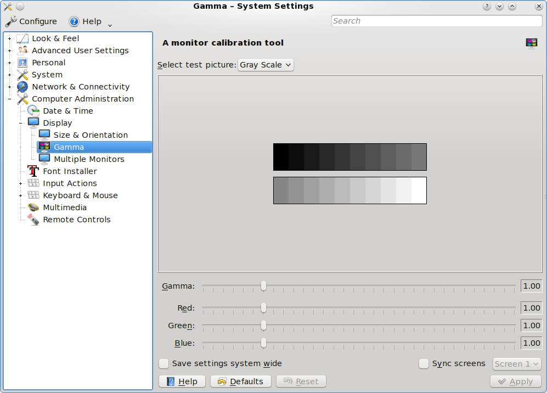Select Size & Orientation in tree
547x393 pixels.
coord(91,135)
